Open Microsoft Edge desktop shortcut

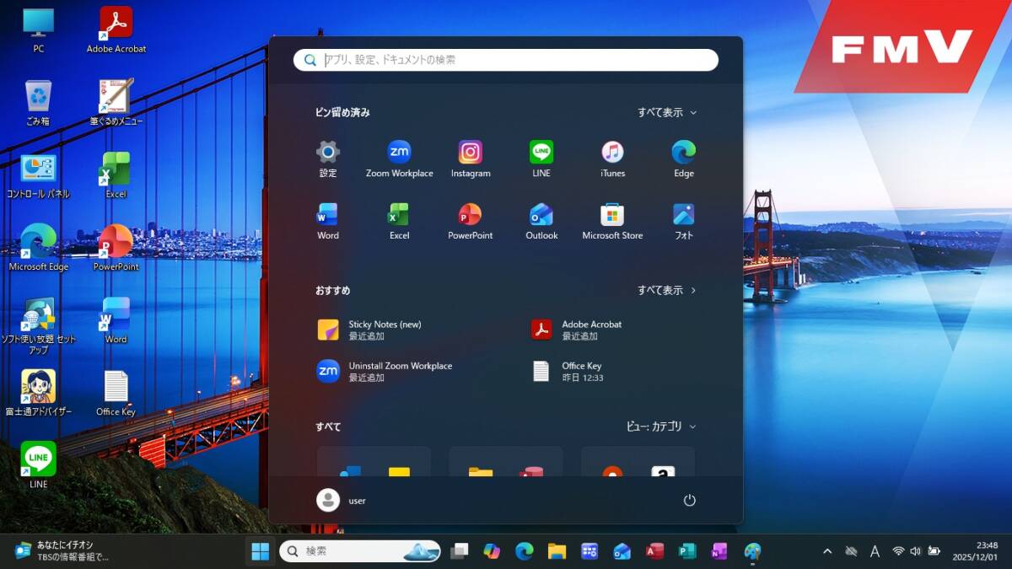[x=39, y=248]
